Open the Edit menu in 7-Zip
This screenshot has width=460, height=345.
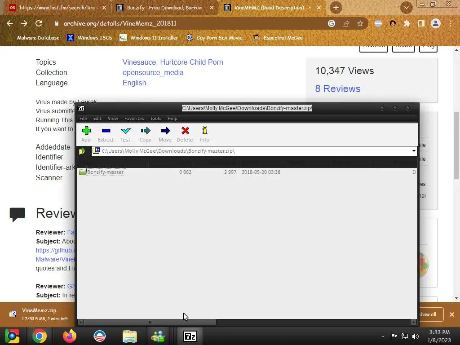click(x=97, y=118)
